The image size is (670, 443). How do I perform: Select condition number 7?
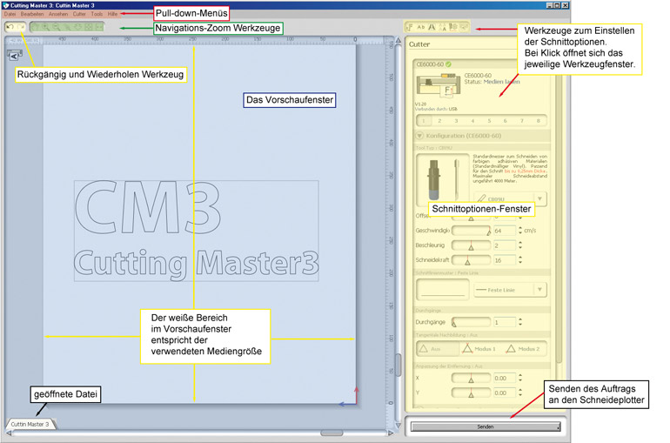pyautogui.click(x=522, y=121)
